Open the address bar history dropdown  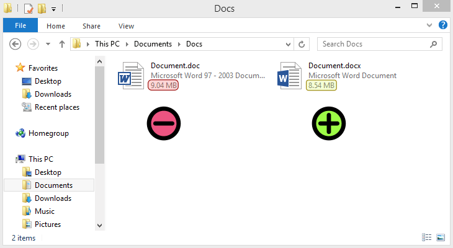pos(289,44)
